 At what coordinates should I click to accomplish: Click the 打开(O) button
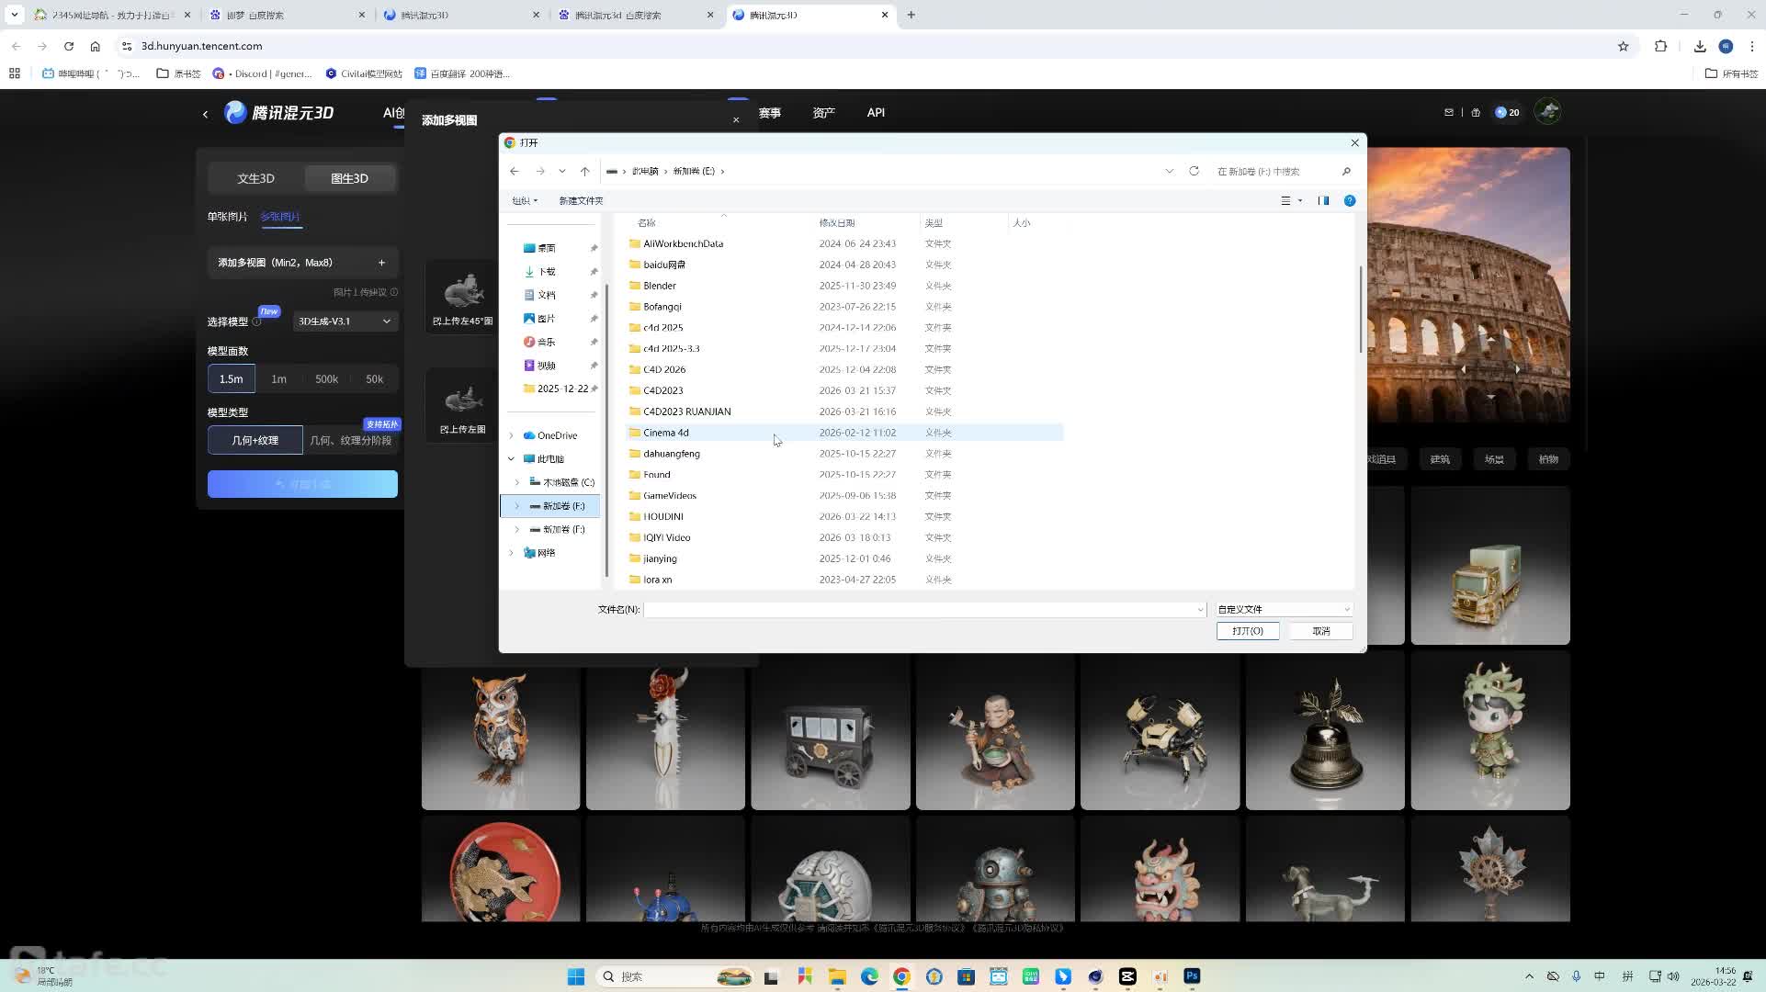[x=1248, y=631]
